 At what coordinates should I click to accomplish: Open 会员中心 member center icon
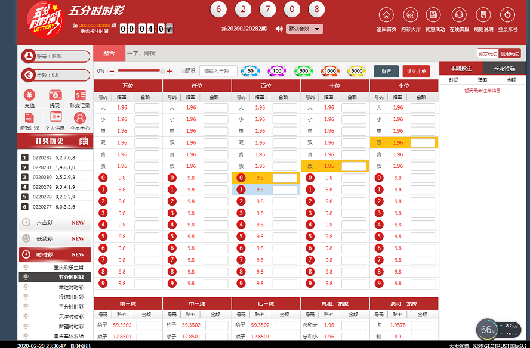pos(79,118)
